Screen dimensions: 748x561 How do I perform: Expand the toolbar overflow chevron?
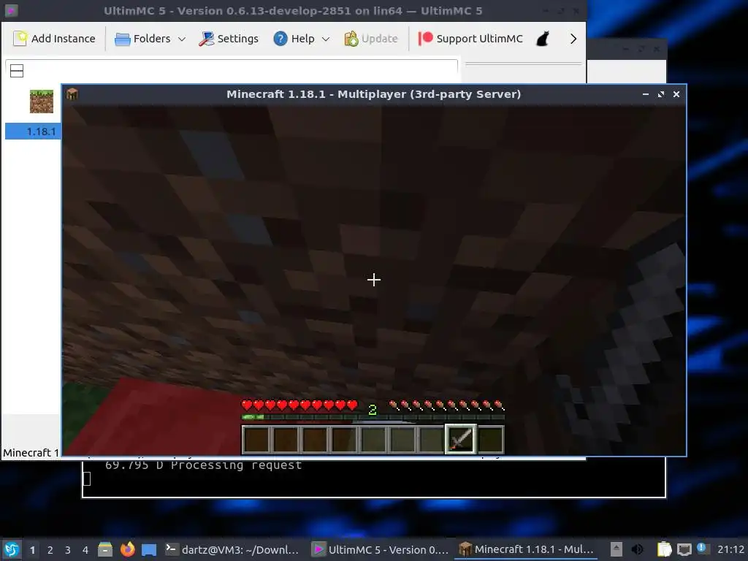pyautogui.click(x=573, y=39)
